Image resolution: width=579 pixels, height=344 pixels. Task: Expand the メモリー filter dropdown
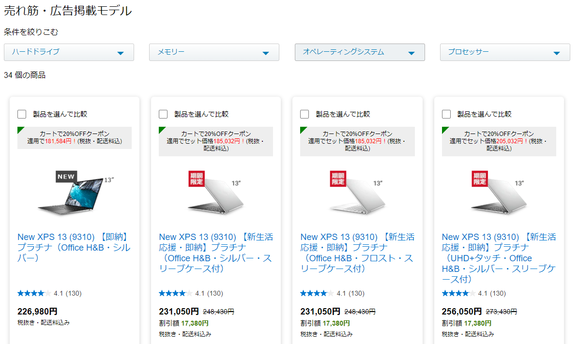214,52
